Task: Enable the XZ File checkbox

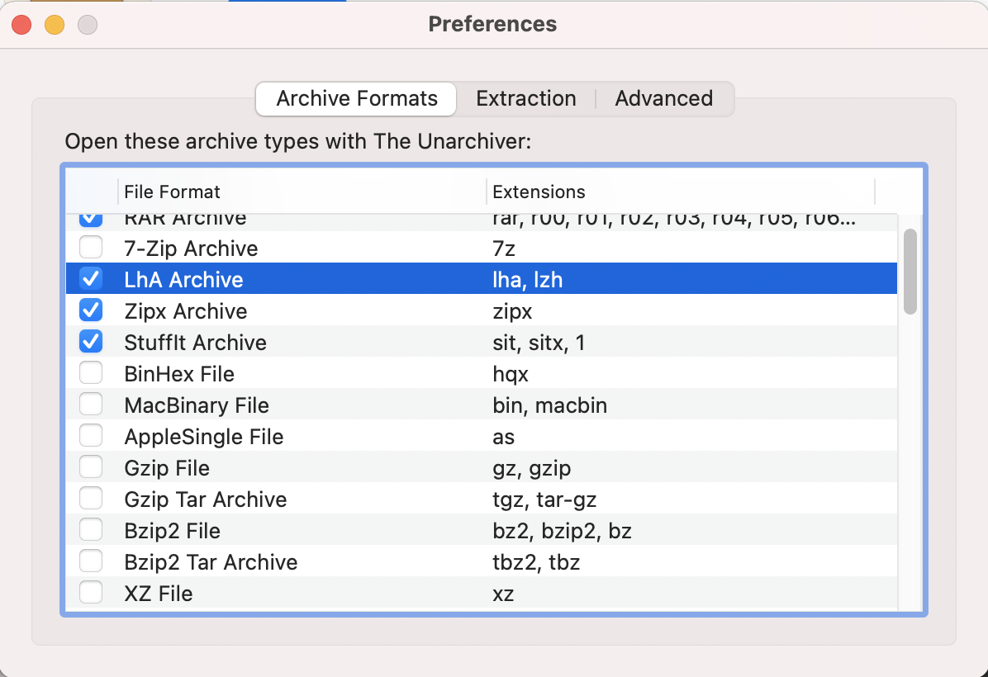Action: (91, 592)
